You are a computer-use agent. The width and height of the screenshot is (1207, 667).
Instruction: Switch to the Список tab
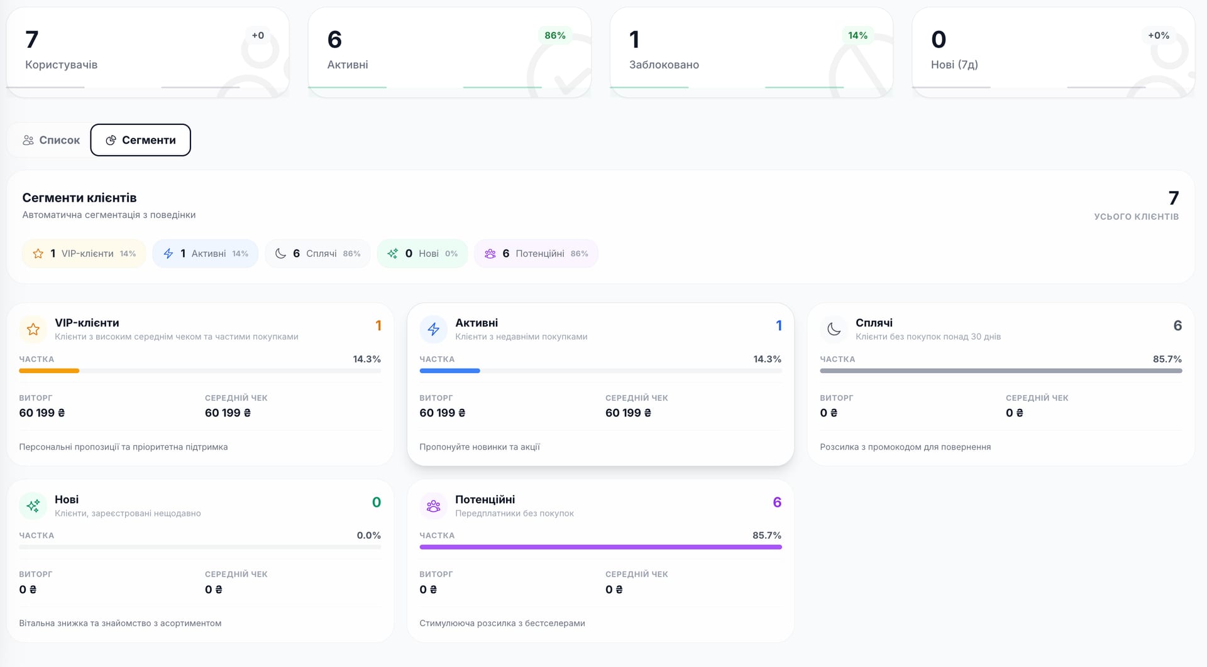pyautogui.click(x=52, y=140)
